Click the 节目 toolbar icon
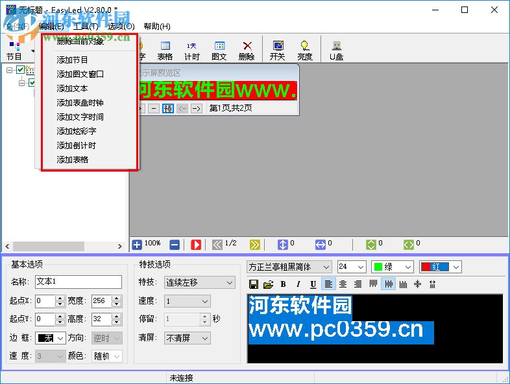Screen dimensions: 510x384 coord(14,51)
